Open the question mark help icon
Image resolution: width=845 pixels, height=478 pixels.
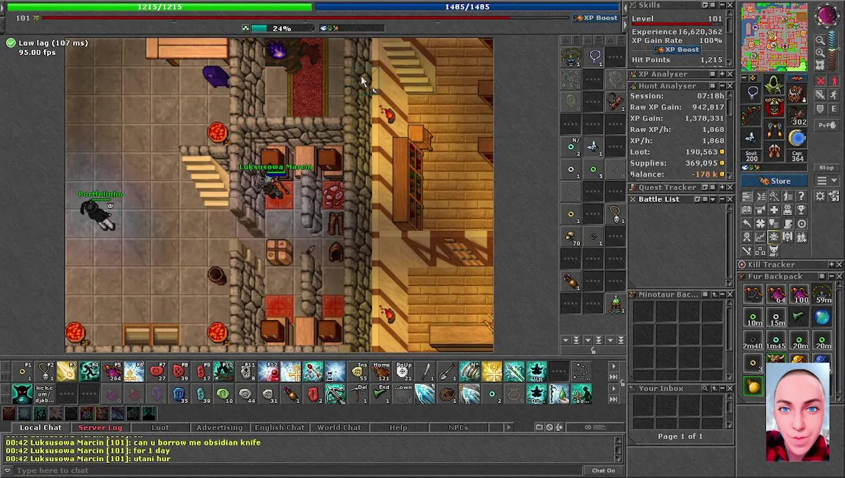801,196
